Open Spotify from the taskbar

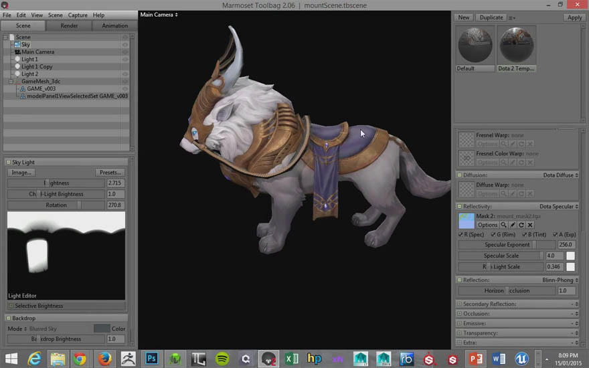point(222,359)
